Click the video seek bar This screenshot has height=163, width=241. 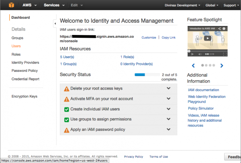click(208, 51)
